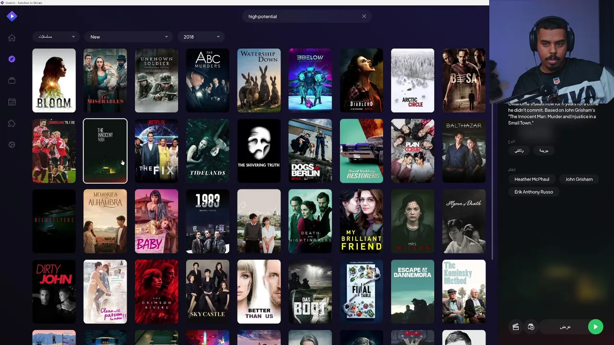Open the SKY Castle poster

pyautogui.click(x=208, y=292)
